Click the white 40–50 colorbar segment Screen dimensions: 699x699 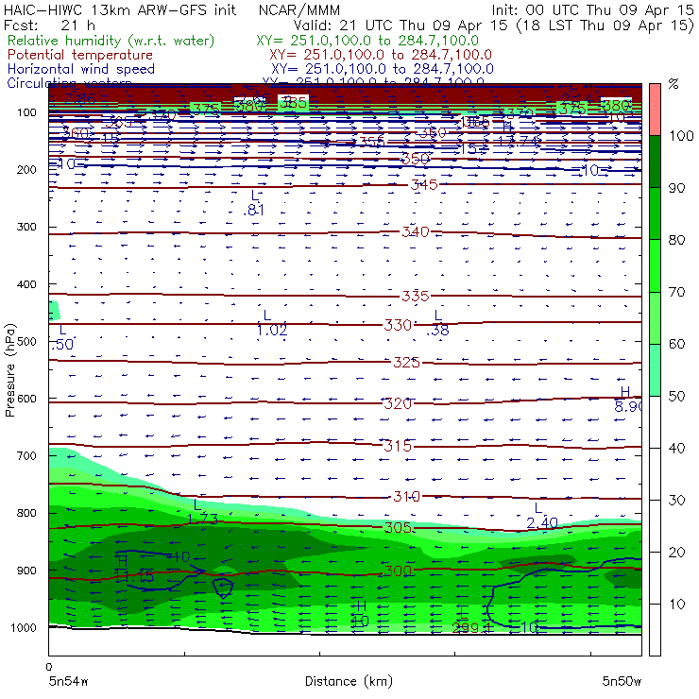[655, 421]
